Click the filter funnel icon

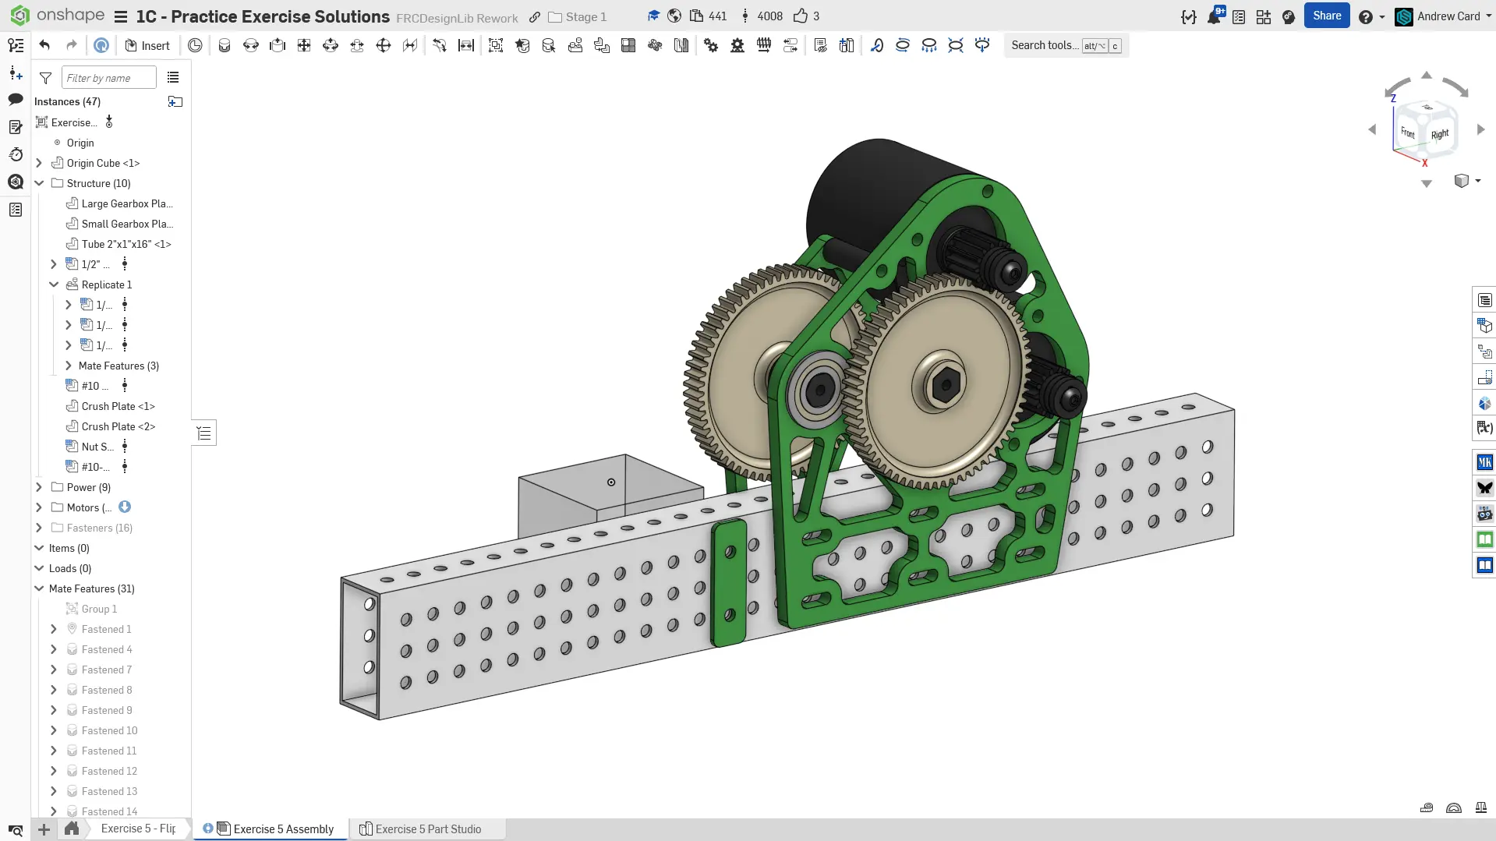pyautogui.click(x=46, y=78)
